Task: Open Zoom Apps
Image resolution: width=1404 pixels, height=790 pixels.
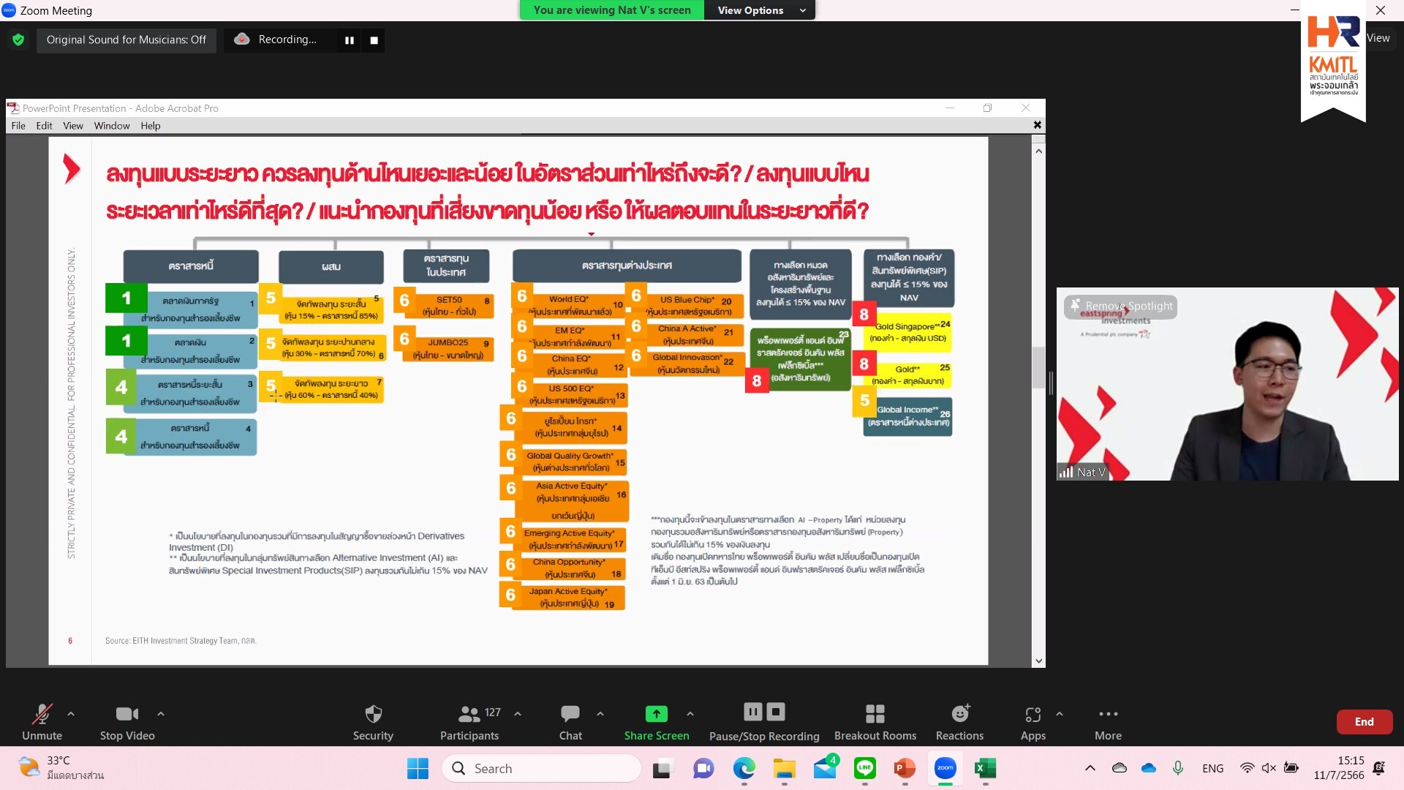Action: click(x=1033, y=721)
